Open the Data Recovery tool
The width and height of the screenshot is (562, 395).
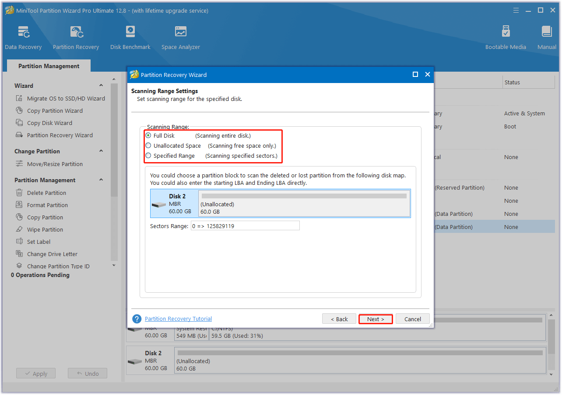pos(23,38)
